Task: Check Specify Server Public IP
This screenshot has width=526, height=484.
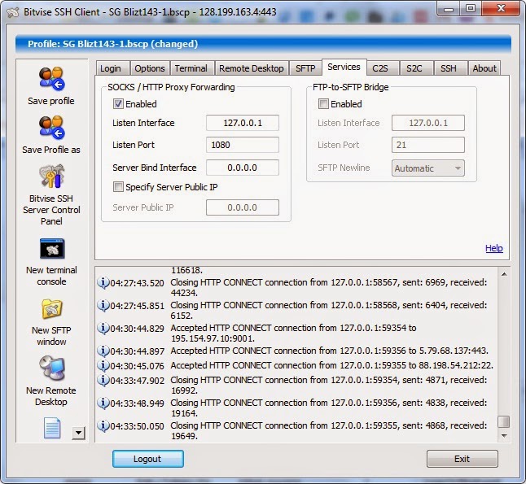Action: (x=118, y=187)
